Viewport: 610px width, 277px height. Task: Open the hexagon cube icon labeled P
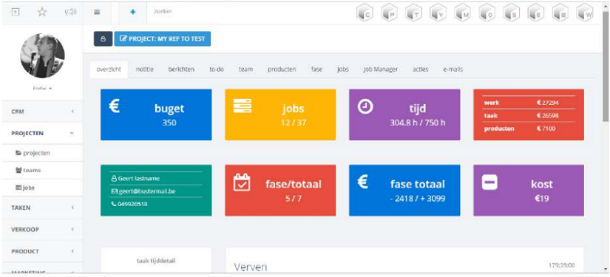tap(389, 13)
